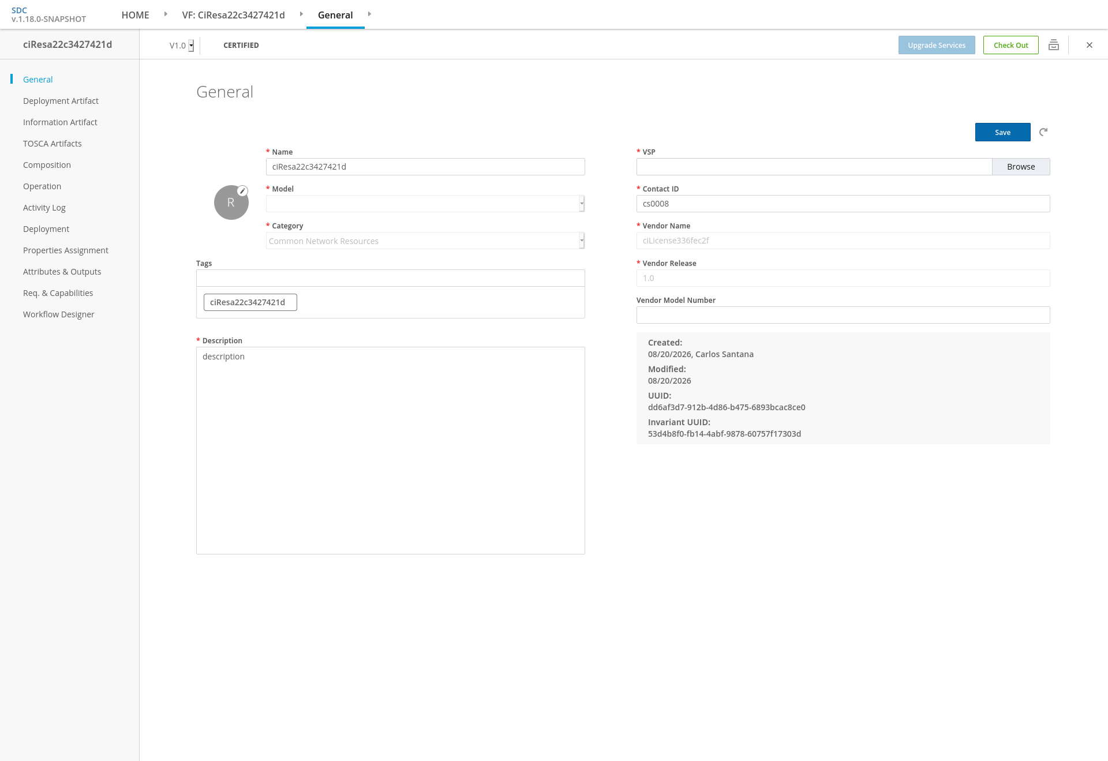Click the Vendor Release field

click(x=843, y=278)
